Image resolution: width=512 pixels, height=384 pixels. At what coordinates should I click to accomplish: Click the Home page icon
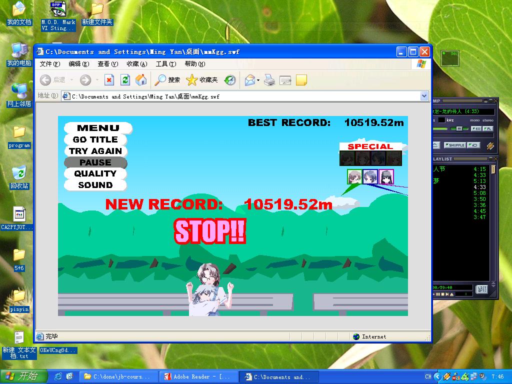[x=141, y=79]
